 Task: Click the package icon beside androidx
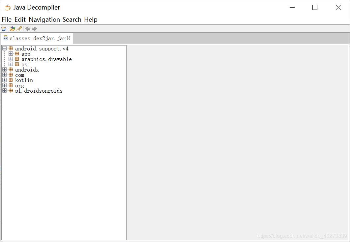click(11, 70)
